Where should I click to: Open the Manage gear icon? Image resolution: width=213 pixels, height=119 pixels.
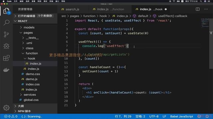(x=6, y=108)
